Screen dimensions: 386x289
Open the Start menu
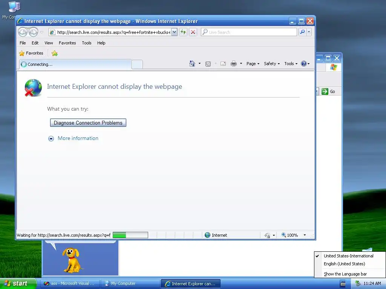tap(18, 284)
